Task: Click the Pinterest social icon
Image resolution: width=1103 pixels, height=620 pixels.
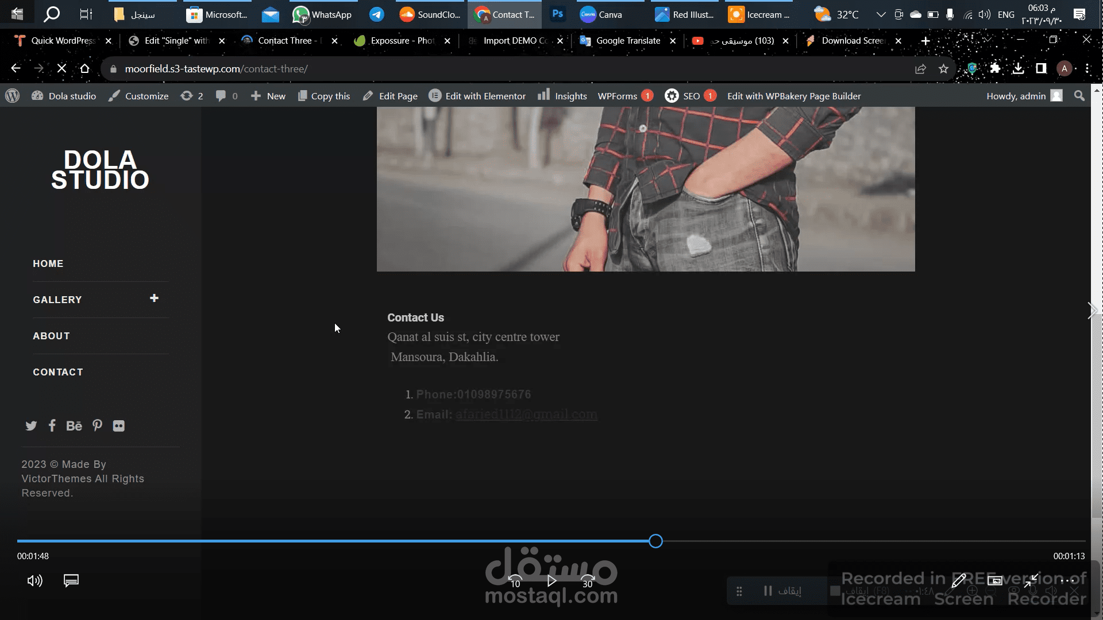Action: point(97,425)
